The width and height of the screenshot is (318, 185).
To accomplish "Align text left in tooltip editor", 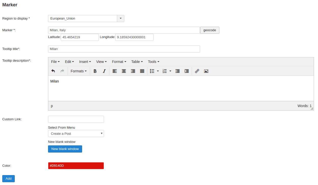I will point(115,71).
